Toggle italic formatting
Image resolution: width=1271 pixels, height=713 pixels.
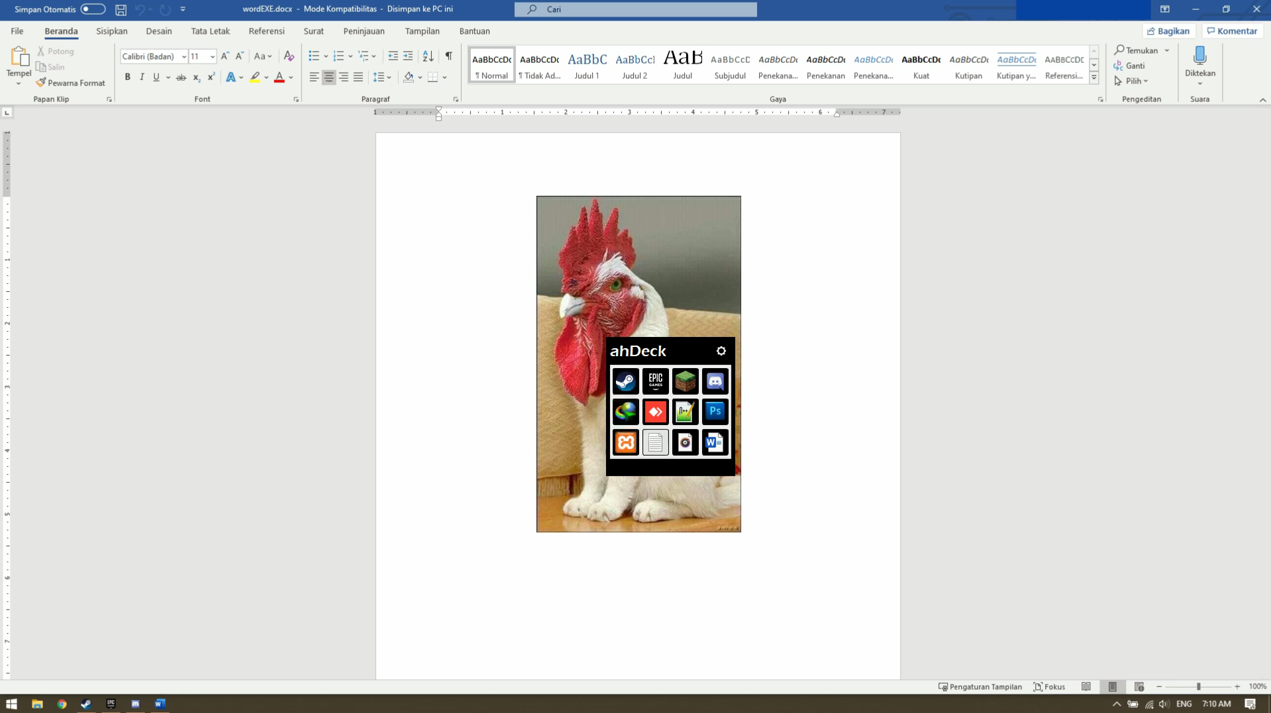point(142,77)
